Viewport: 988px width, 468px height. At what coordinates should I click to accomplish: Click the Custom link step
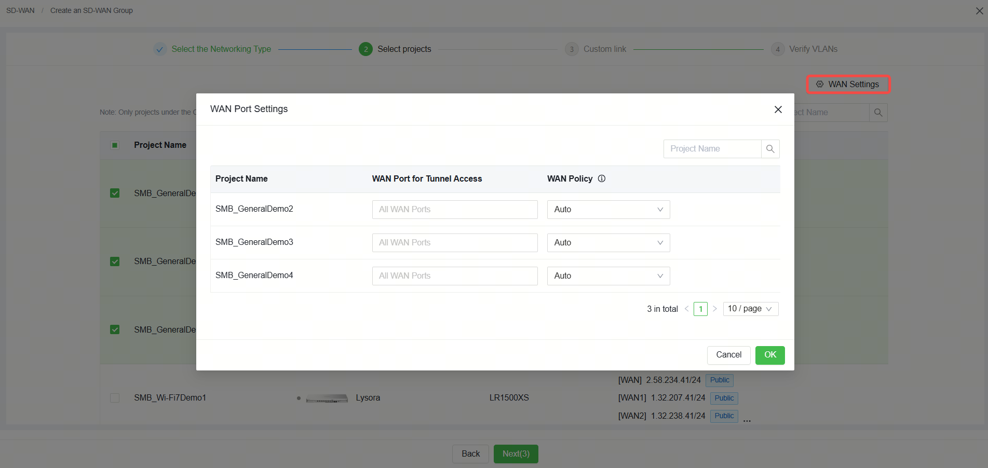tap(595, 49)
